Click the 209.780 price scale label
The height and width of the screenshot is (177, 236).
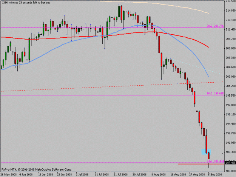point(231,39)
